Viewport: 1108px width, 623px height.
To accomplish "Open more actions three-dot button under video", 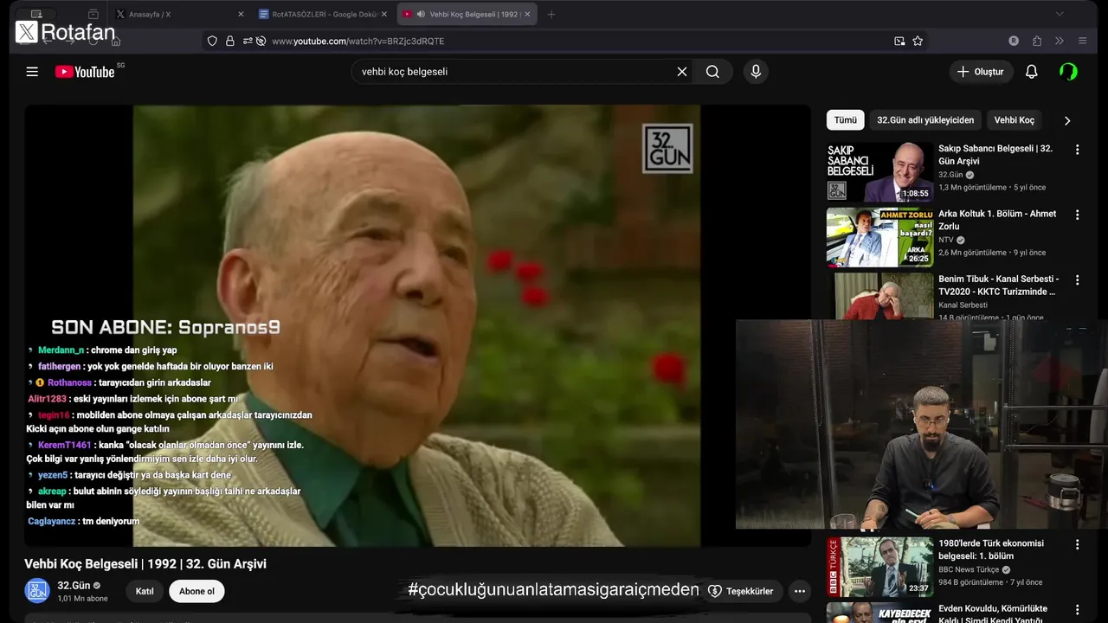I will click(x=800, y=592).
